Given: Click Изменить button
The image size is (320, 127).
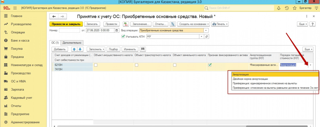Looking at the screenshot, I should point(130,49).
